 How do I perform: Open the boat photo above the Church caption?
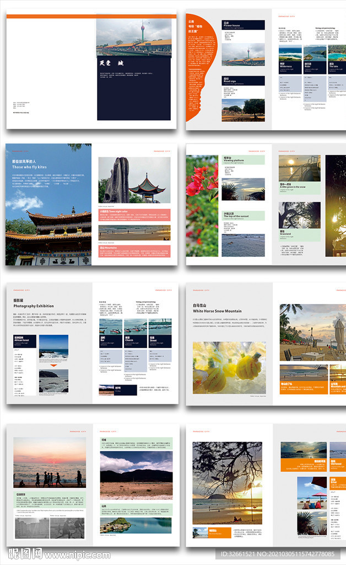pyautogui.click(x=136, y=327)
